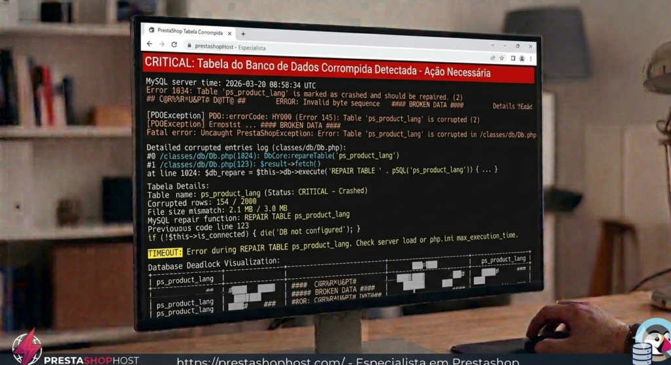Image resolution: width=671 pixels, height=365 pixels.
Task: Restore down the browser window
Action: click(x=518, y=46)
